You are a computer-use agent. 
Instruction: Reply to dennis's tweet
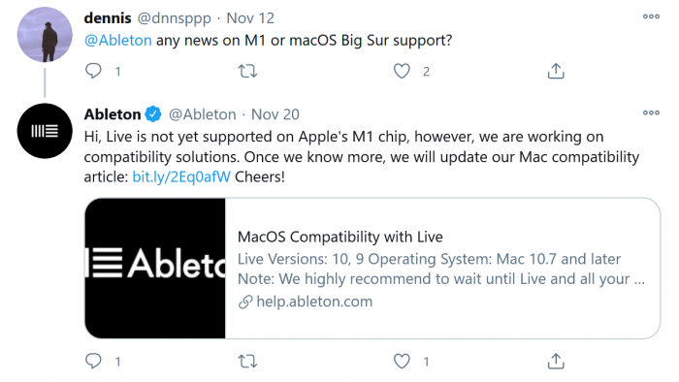click(x=93, y=71)
